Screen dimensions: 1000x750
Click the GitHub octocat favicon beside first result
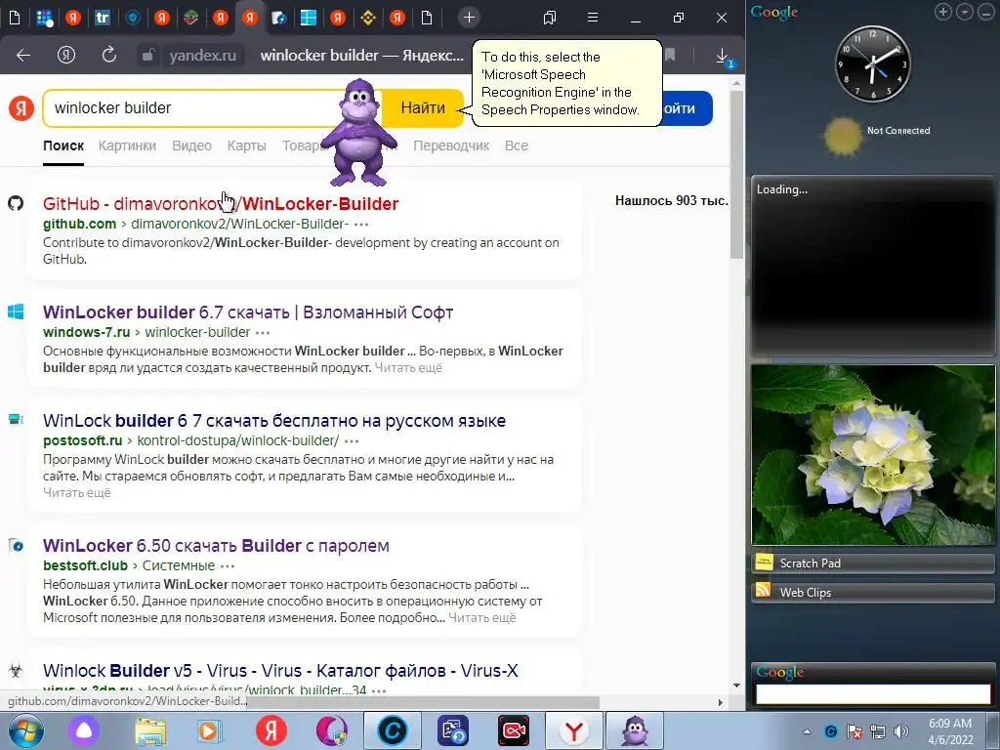[x=16, y=203]
